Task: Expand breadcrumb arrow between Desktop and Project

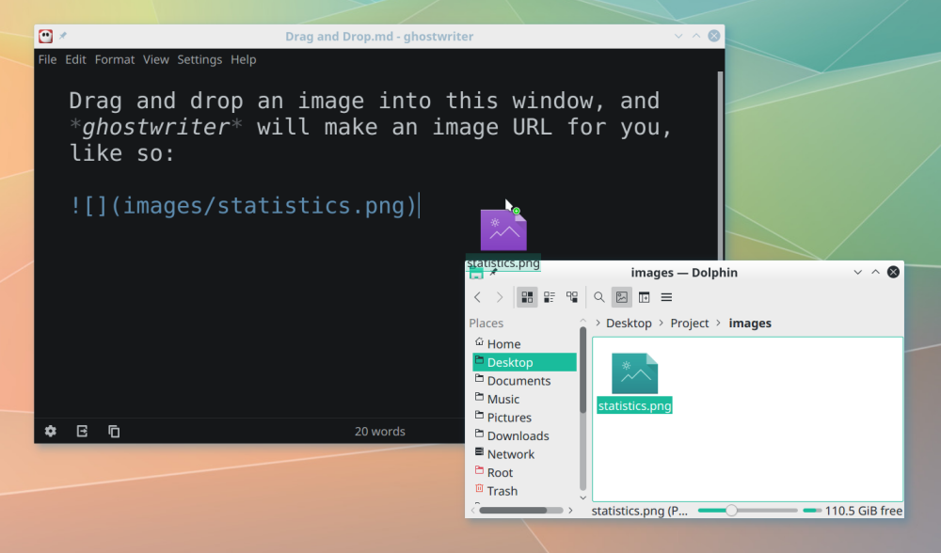Action: (x=662, y=323)
